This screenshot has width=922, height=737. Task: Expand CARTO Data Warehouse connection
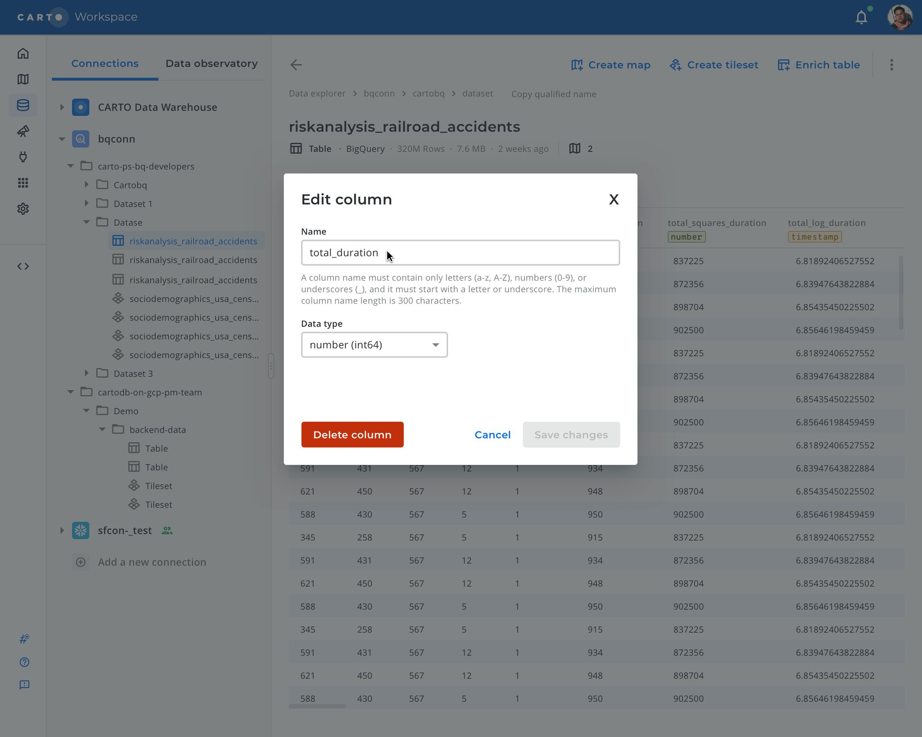pos(62,107)
